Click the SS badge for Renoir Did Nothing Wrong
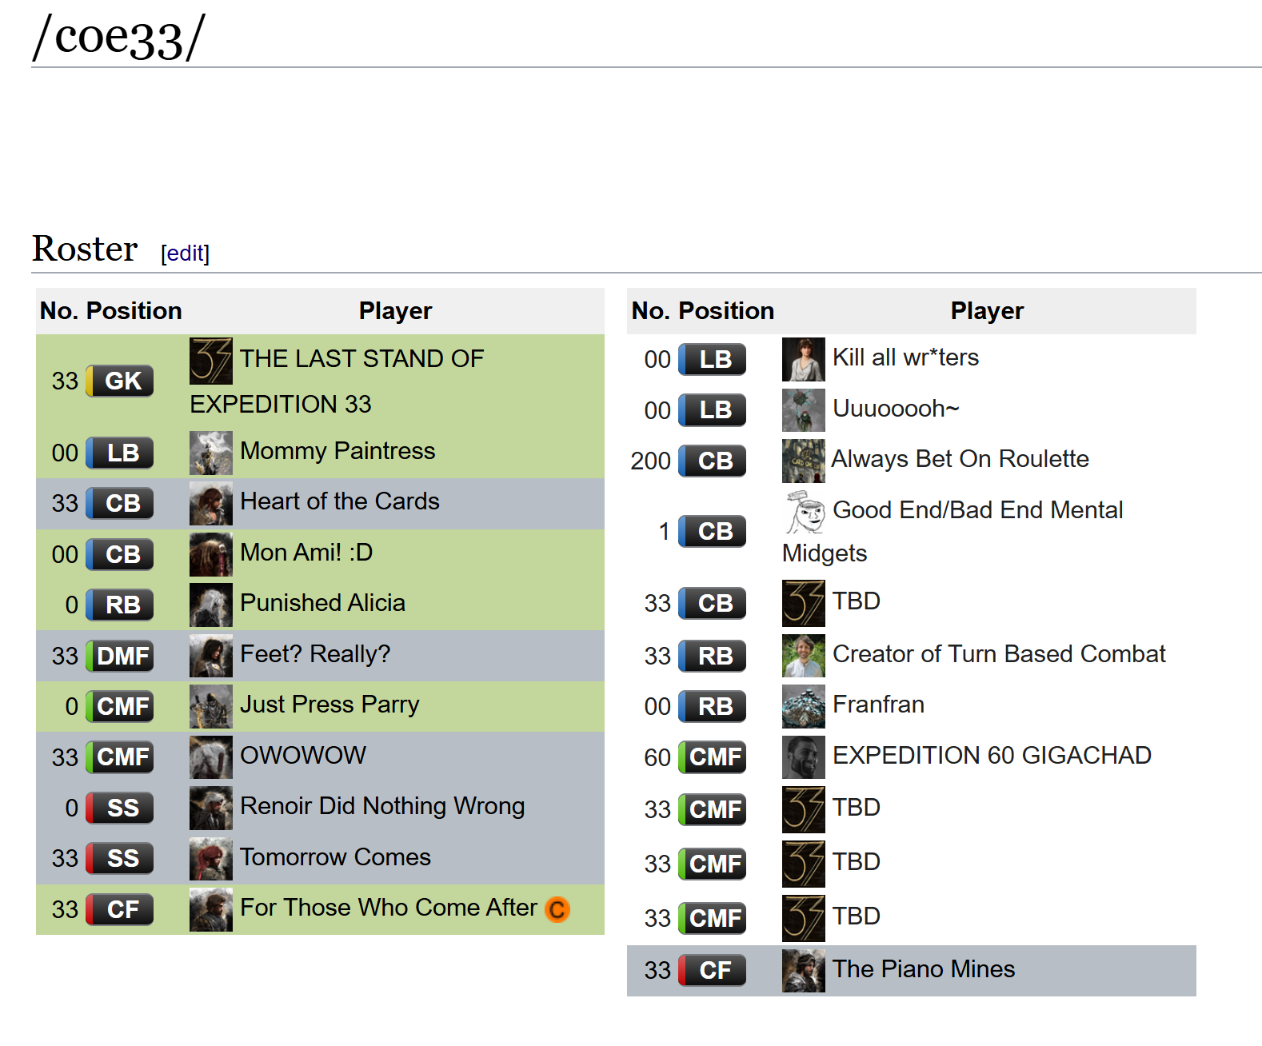The width and height of the screenshot is (1262, 1046). [x=120, y=808]
